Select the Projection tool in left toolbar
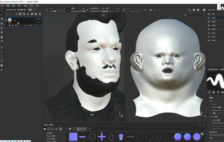Screen dimensions: 224x142 point(2,24)
